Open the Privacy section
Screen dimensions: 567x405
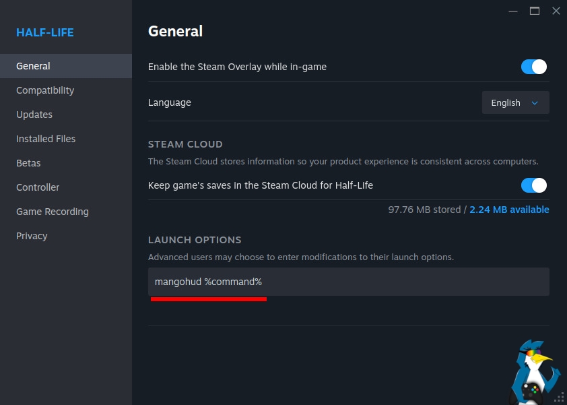[32, 236]
